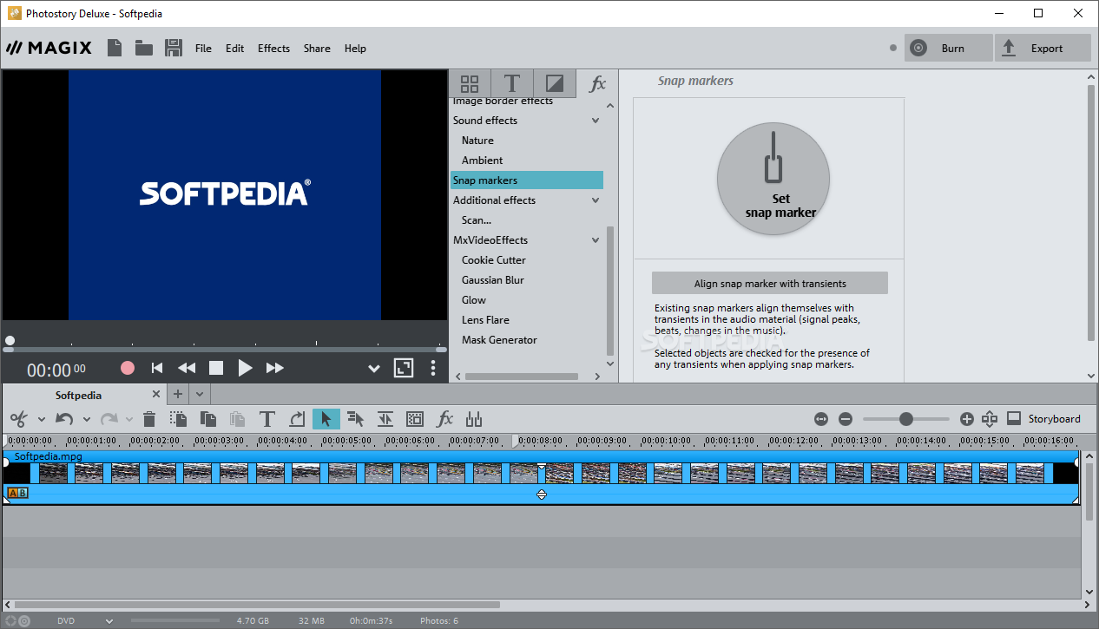Open the Edit menu
This screenshot has height=629, width=1099.
(235, 49)
